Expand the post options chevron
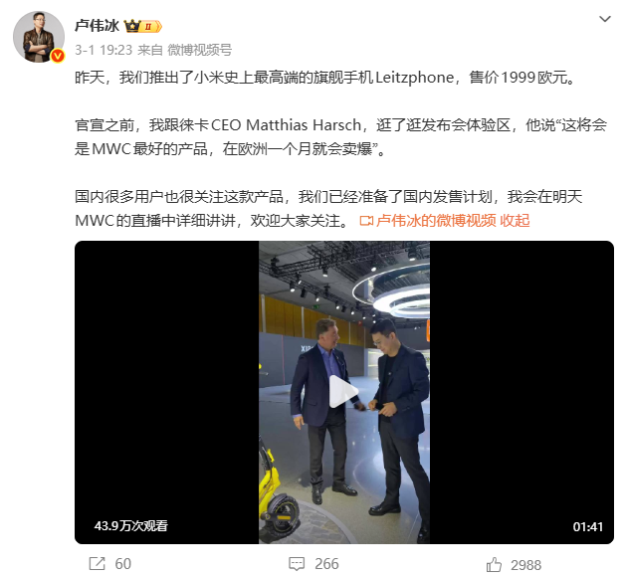Viewport: 626px width, 578px height. [605, 19]
